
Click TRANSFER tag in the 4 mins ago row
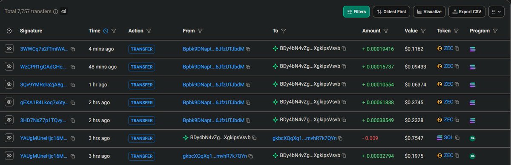142,49
